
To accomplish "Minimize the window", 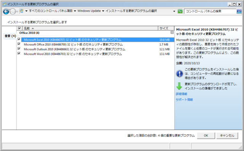I will [x=230, y=4].
